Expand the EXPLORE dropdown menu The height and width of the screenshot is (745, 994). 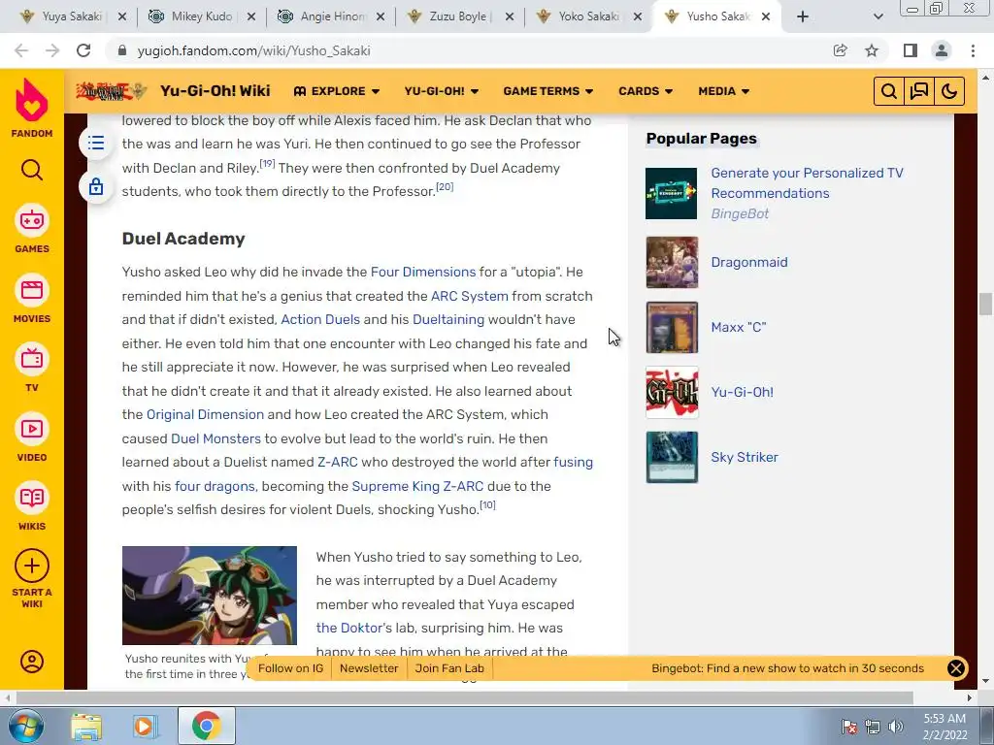click(337, 91)
